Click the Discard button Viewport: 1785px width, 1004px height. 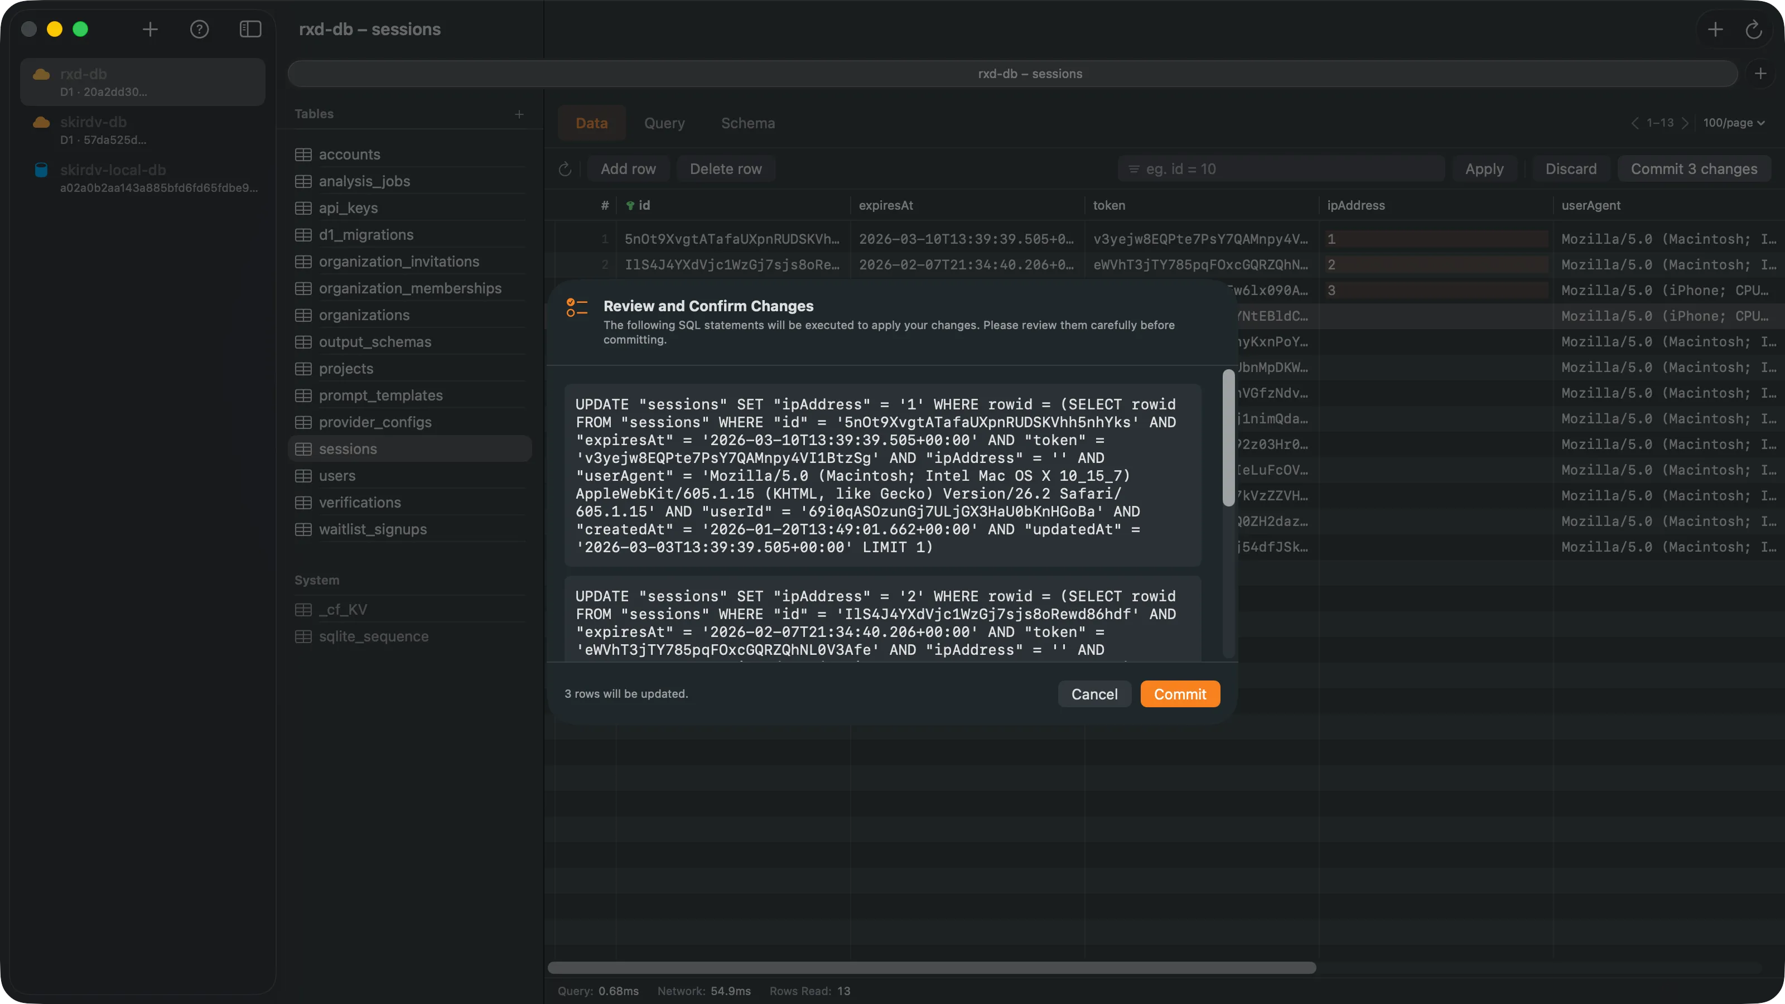point(1570,168)
